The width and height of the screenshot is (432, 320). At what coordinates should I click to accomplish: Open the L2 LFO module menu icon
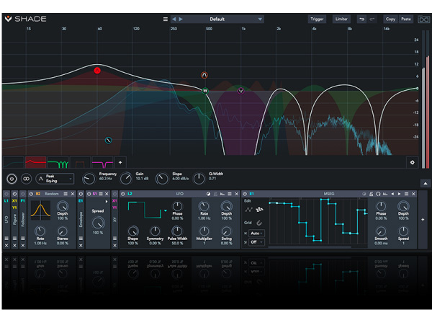point(230,194)
